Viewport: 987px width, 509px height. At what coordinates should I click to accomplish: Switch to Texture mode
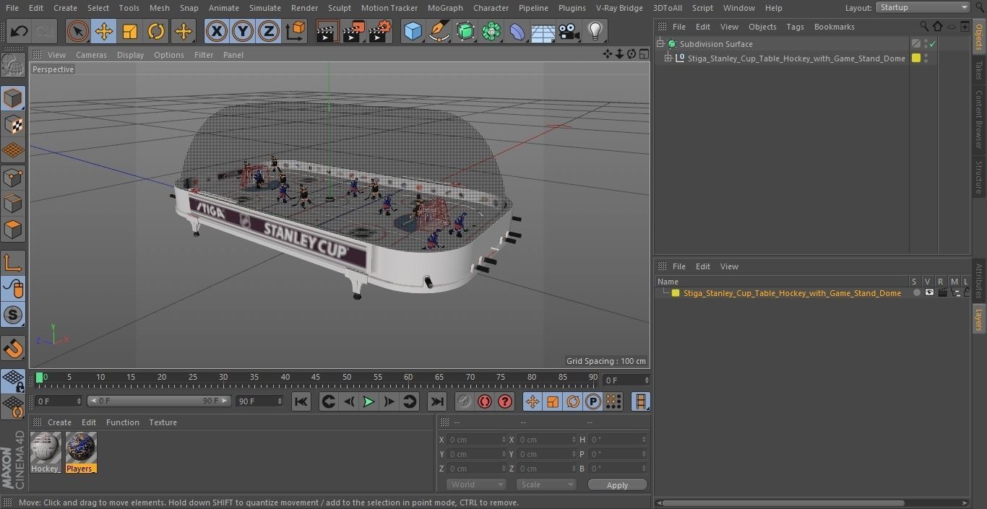13,125
